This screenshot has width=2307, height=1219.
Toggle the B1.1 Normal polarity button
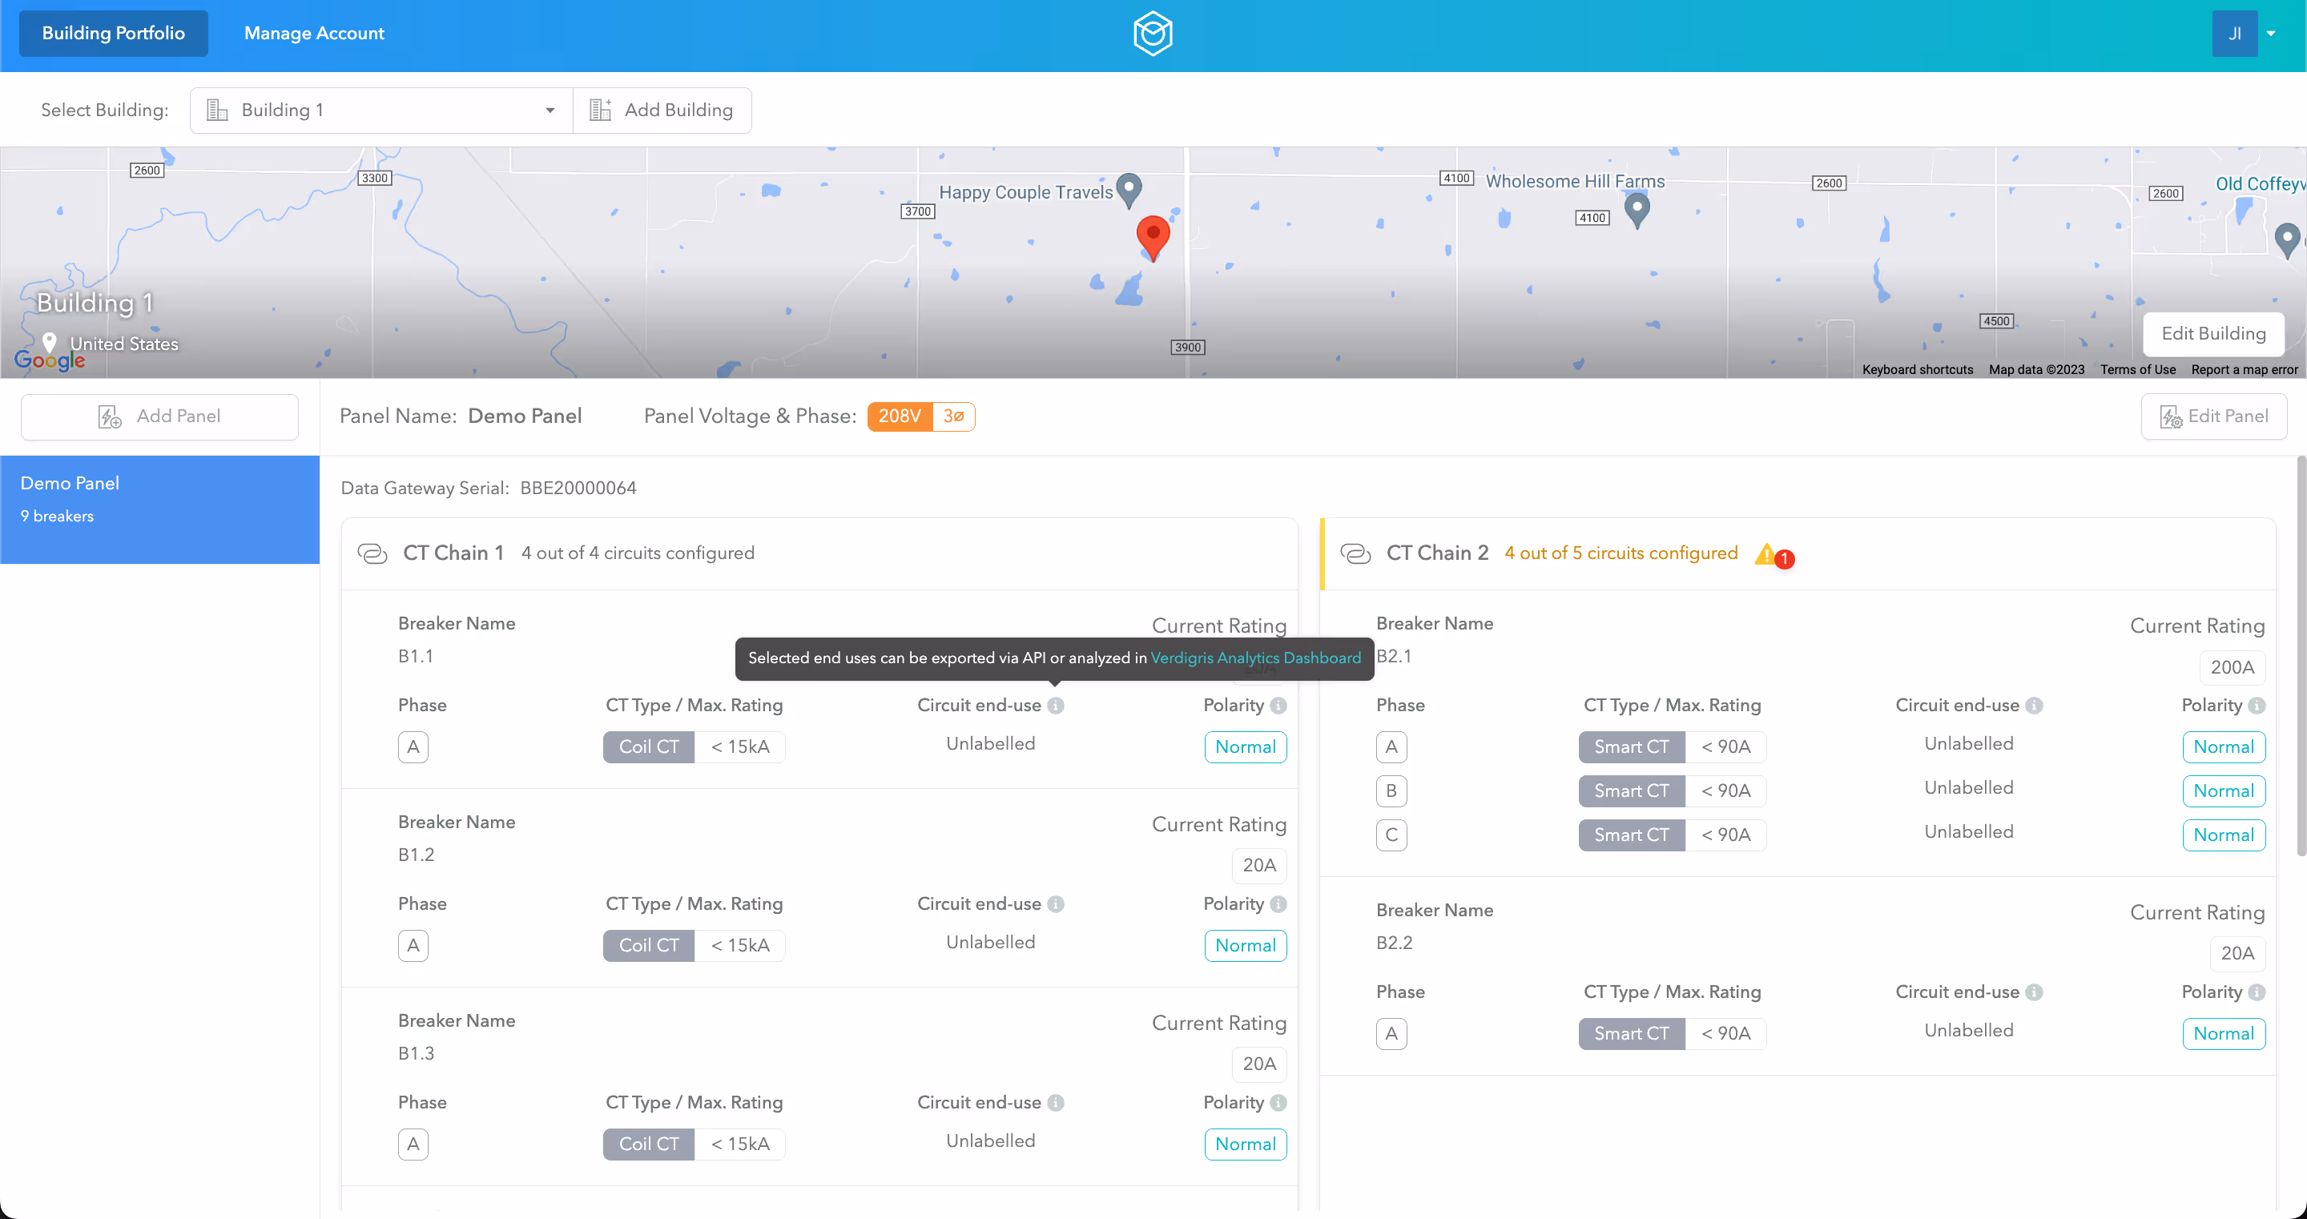[x=1245, y=747]
